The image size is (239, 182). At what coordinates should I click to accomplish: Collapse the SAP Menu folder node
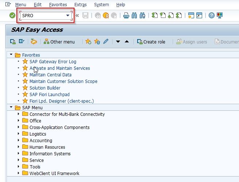(x=11, y=107)
